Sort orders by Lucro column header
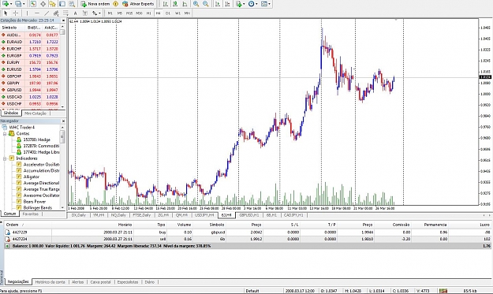The image size is (493, 294). point(484,225)
